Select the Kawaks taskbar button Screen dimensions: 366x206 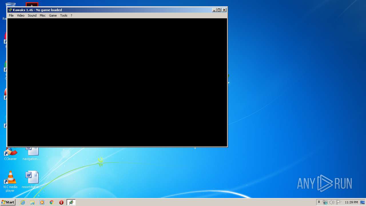71,202
